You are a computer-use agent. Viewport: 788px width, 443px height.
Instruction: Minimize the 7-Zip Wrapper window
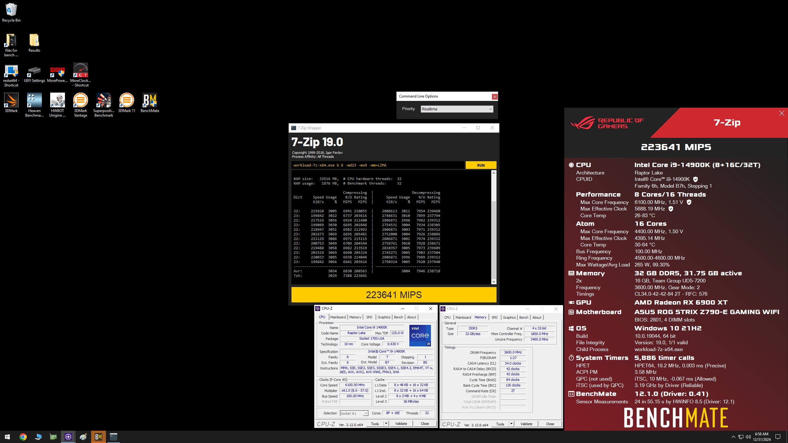point(464,128)
